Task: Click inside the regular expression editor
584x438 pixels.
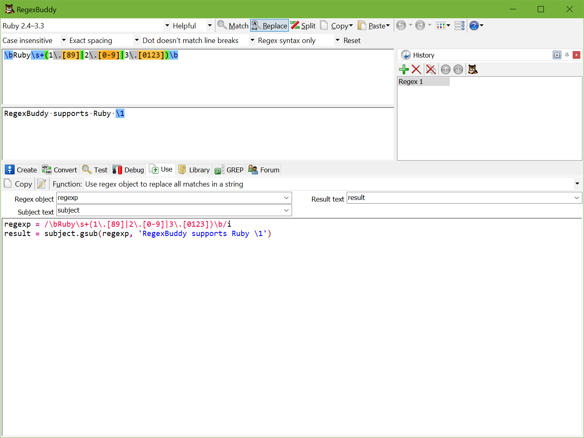Action: (x=198, y=77)
